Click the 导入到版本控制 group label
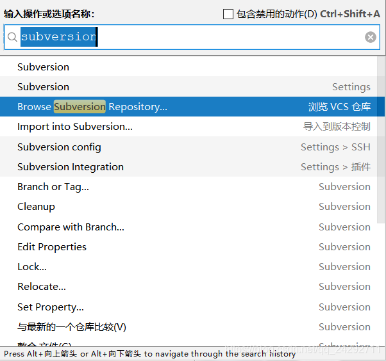Screen dimensions: 386x361 pyautogui.click(x=337, y=127)
